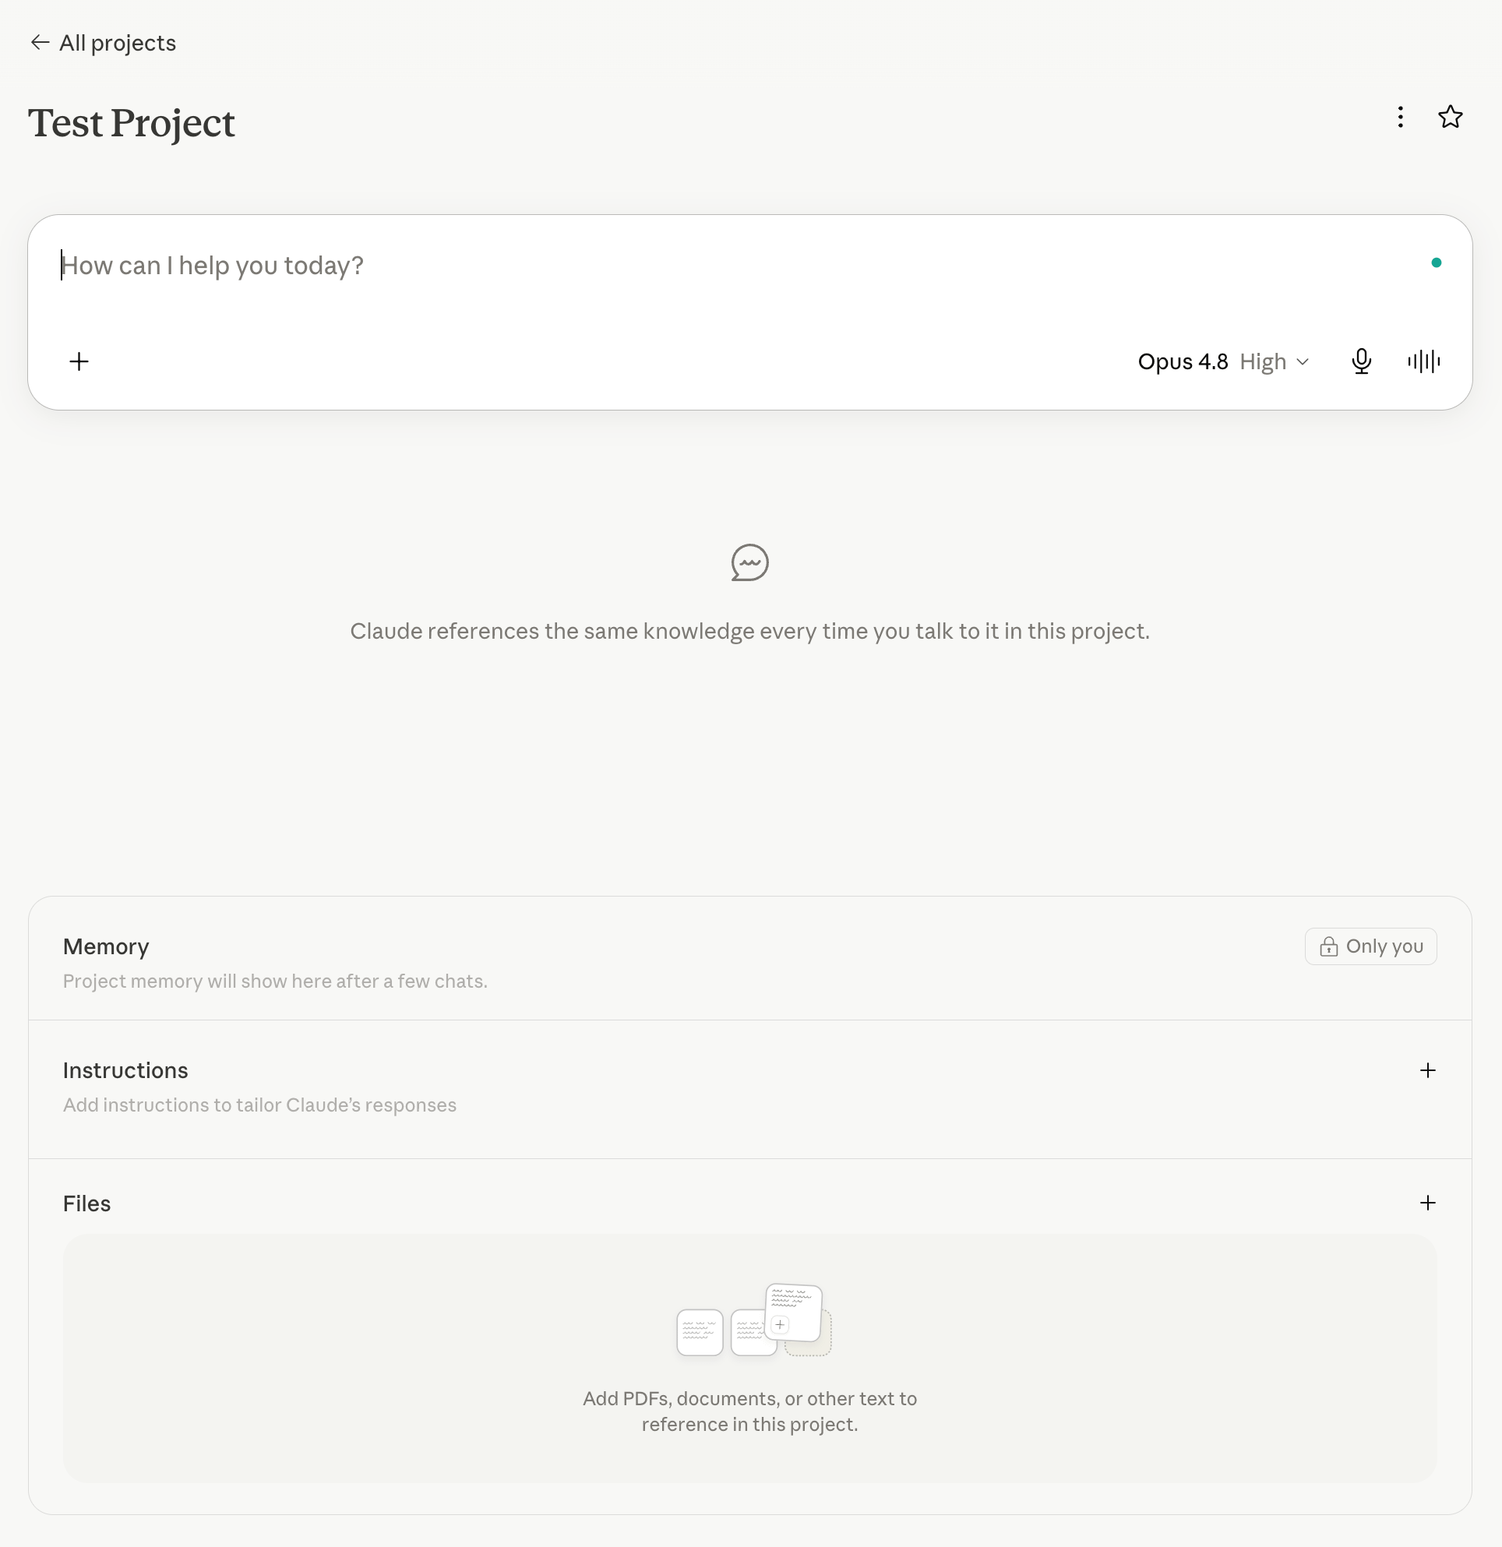Open the Memory section

coord(106,946)
